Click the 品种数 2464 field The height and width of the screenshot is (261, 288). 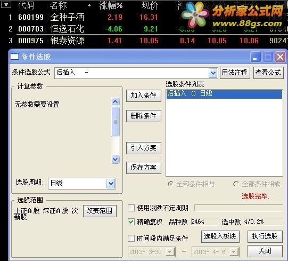click(x=204, y=222)
